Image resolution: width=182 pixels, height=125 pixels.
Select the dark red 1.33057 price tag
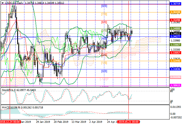point(175,53)
